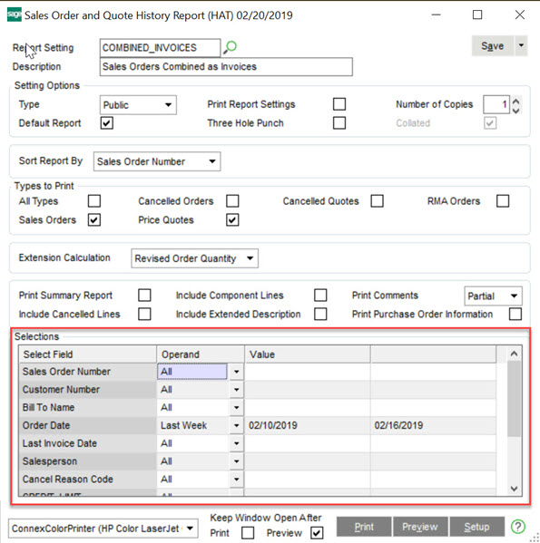Click Order Date operand cell Last Week
This screenshot has width=540, height=543.
pos(193,425)
